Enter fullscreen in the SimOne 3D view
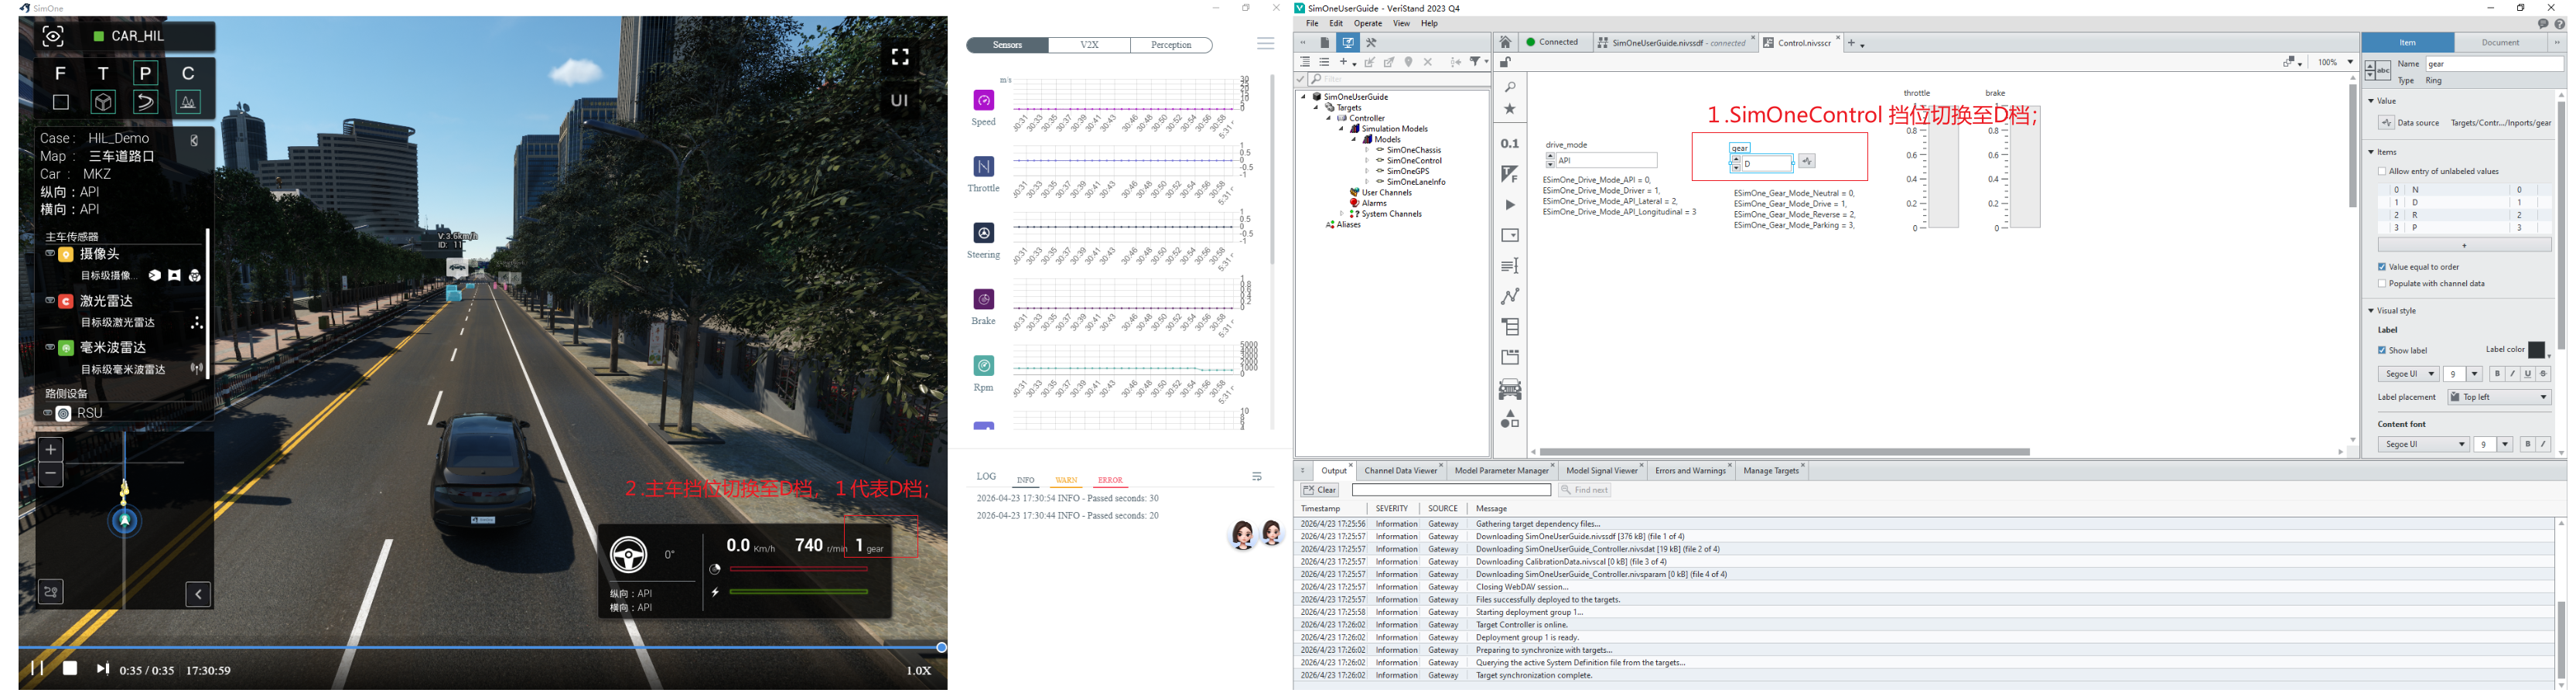 tap(900, 57)
